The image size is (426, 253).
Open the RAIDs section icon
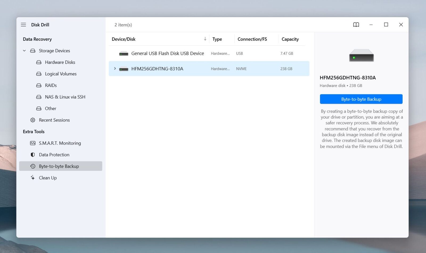39,85
